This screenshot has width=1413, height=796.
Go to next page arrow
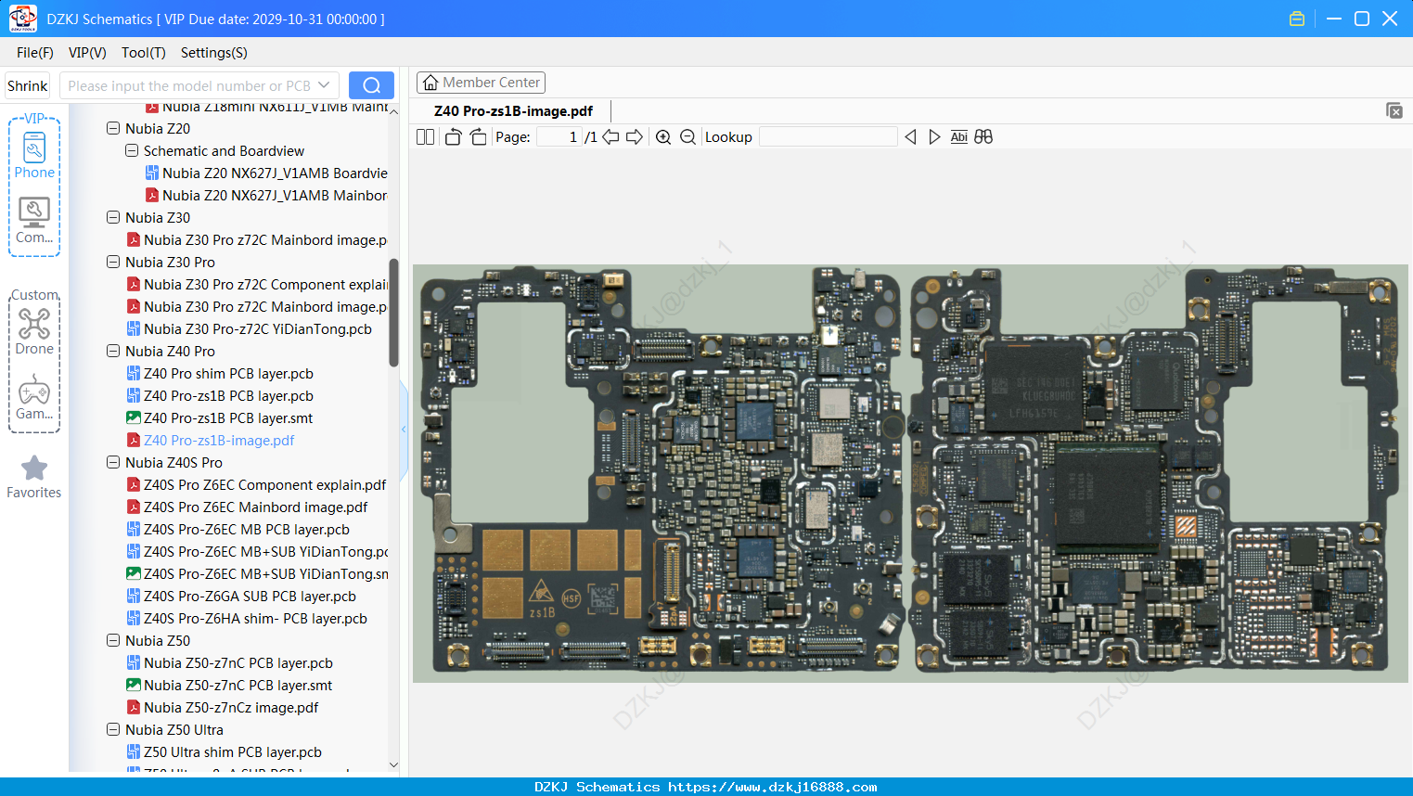click(x=635, y=137)
